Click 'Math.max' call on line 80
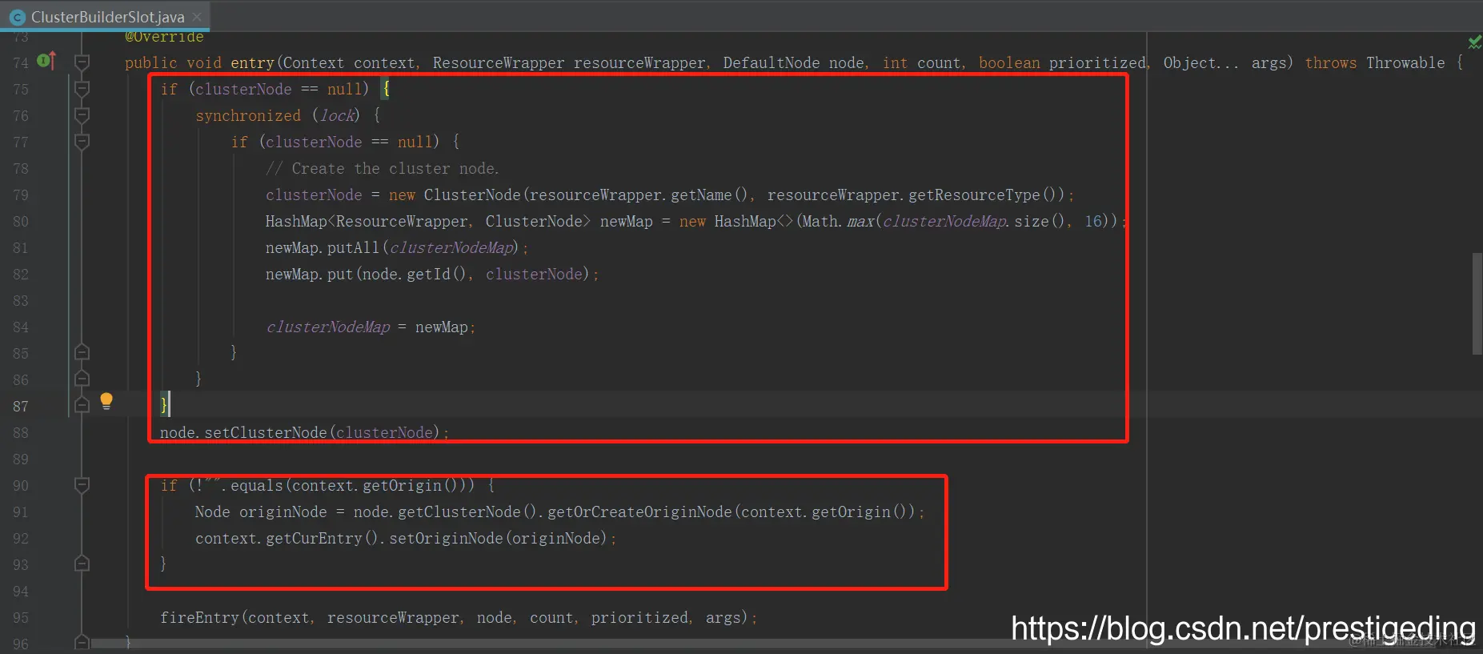The image size is (1483, 654). pyautogui.click(x=838, y=222)
